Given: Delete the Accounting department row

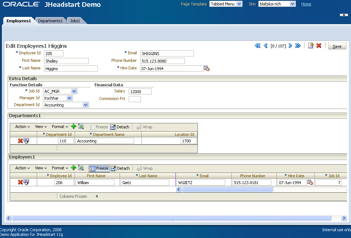Looking at the screenshot, I should (20, 141).
